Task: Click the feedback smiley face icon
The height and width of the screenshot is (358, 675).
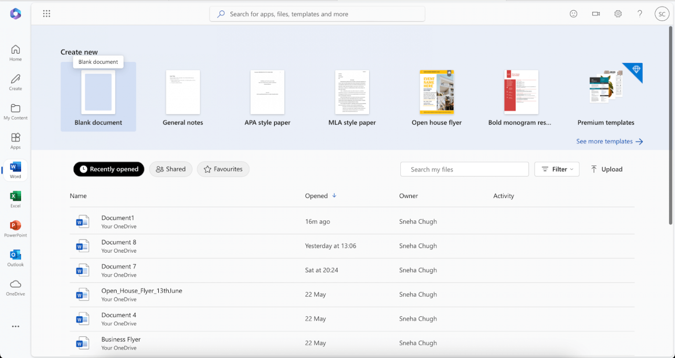Action: pyautogui.click(x=573, y=14)
